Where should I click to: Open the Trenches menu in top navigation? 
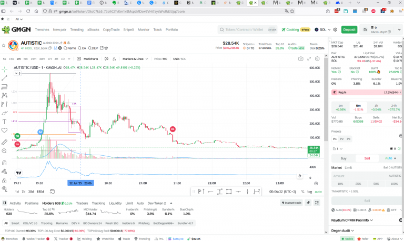tap(42, 29)
